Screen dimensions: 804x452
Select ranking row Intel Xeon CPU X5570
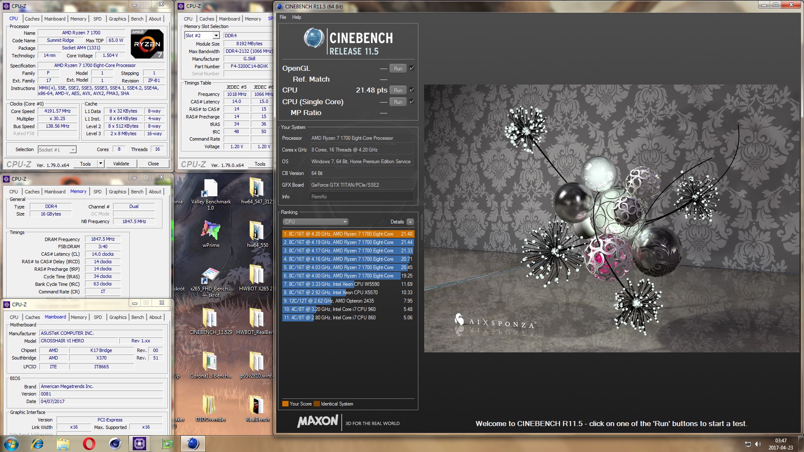pos(348,293)
